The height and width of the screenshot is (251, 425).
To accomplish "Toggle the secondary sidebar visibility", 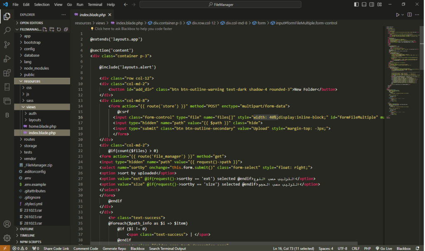I will [371, 4].
